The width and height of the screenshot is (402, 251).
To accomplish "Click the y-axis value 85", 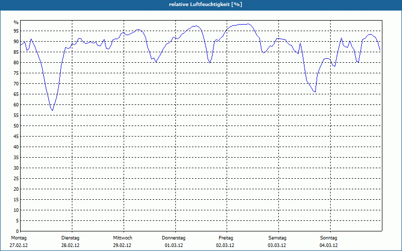I will (16, 52).
